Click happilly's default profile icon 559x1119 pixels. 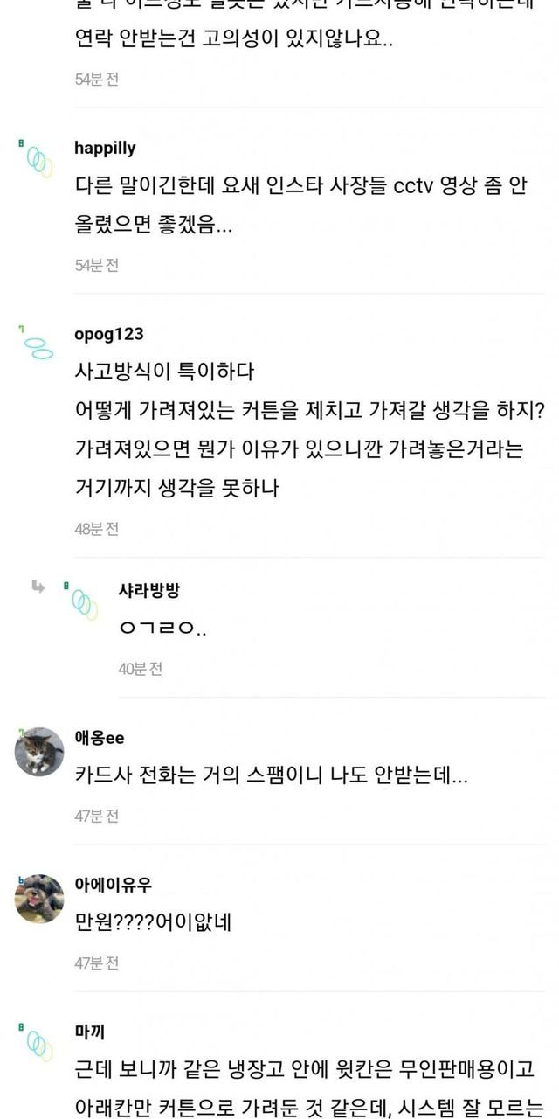[38, 159]
